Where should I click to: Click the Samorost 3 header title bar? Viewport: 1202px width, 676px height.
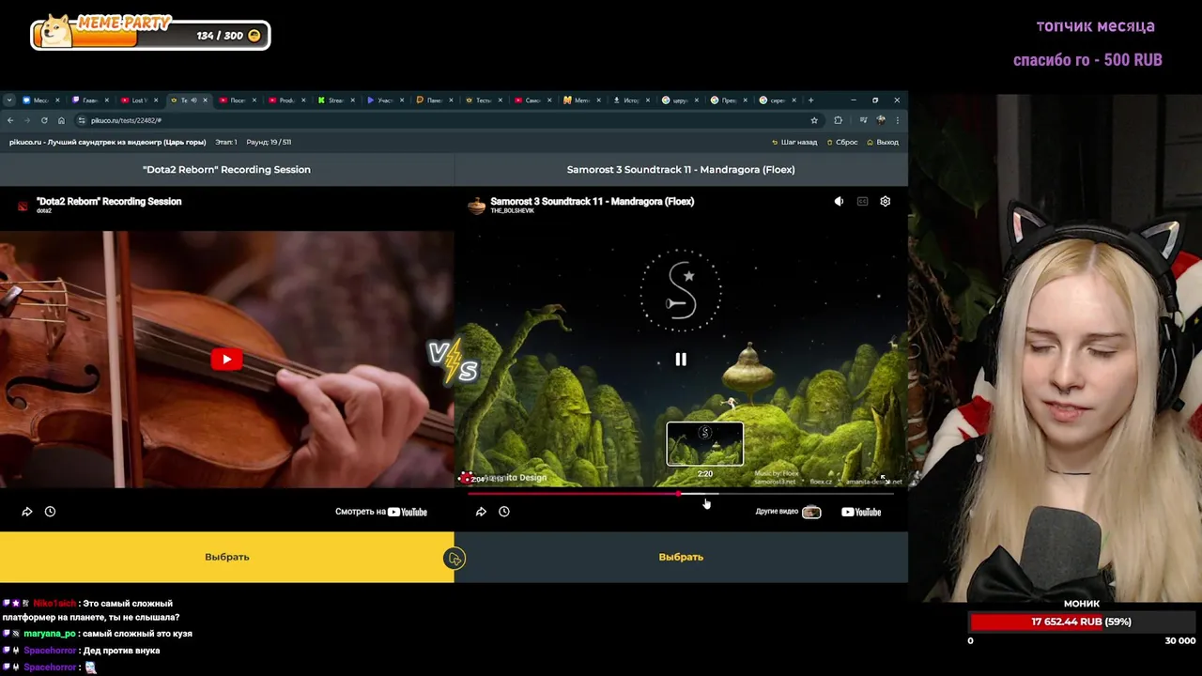[681, 170]
